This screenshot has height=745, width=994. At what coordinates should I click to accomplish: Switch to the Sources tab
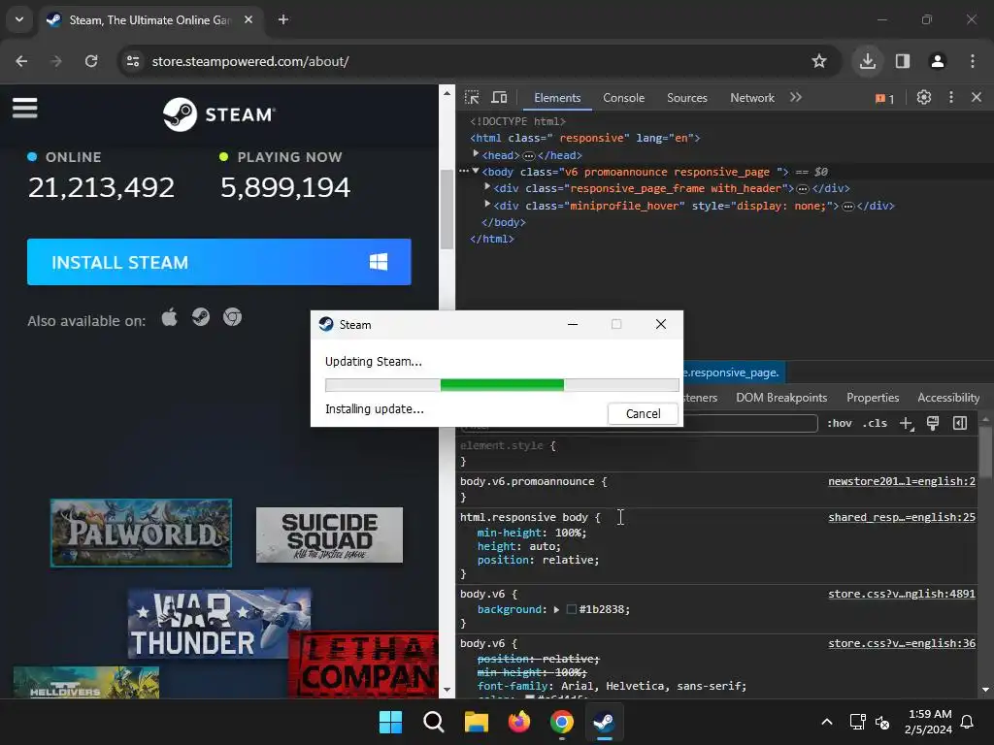687,98
